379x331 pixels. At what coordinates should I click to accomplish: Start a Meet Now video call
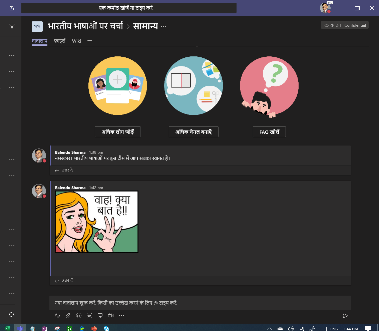pos(110,315)
